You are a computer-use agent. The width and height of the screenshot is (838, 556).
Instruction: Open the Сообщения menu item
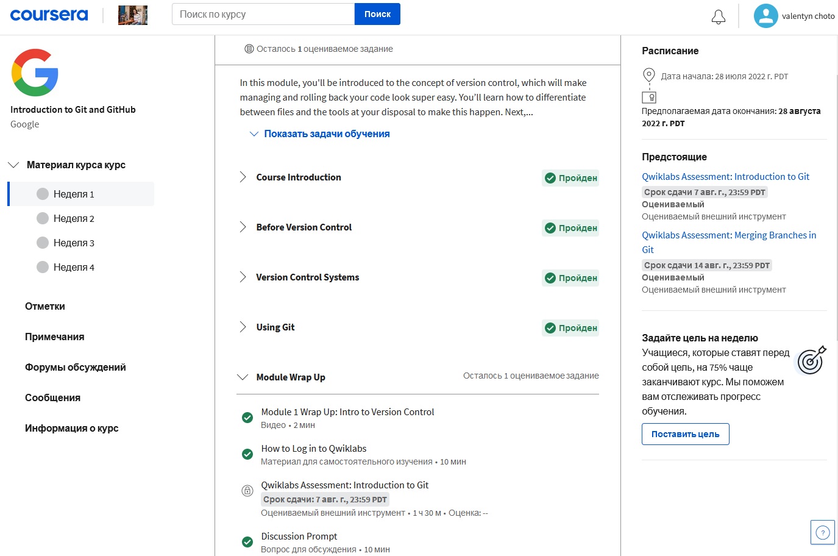pyautogui.click(x=52, y=397)
